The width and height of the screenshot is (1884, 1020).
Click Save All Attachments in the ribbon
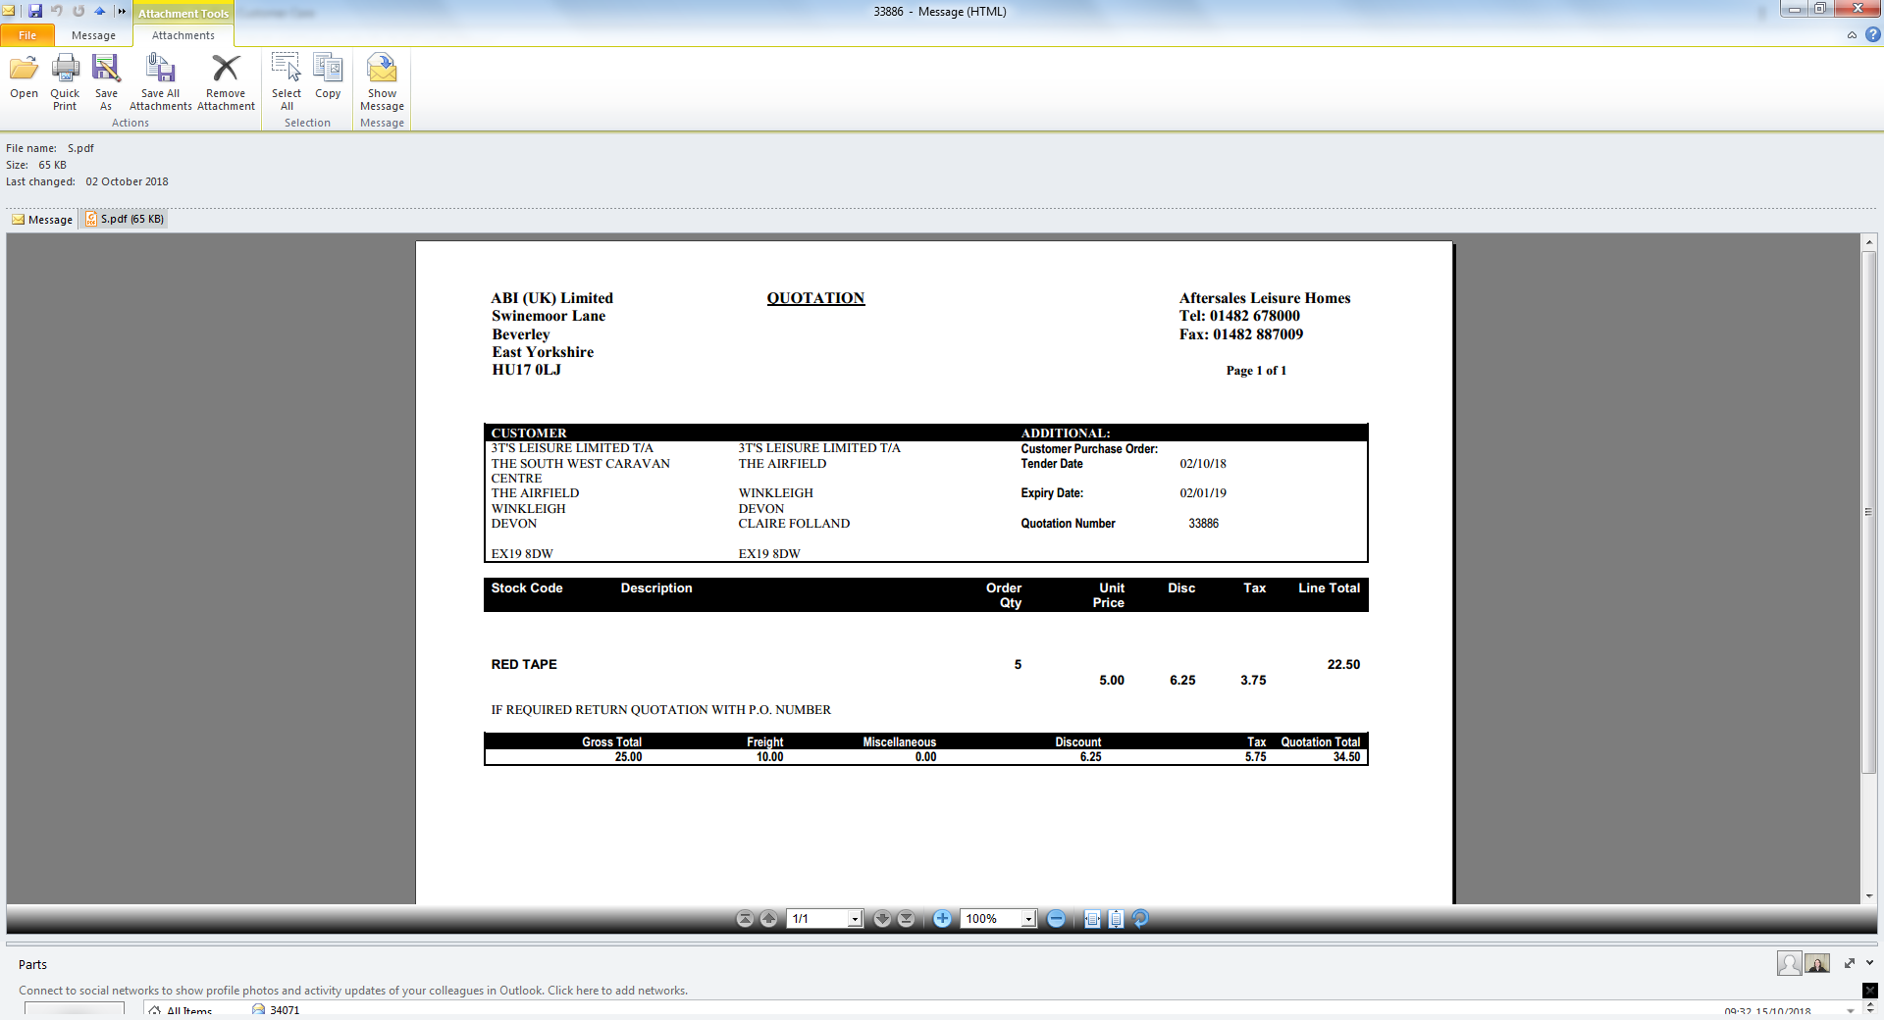[x=160, y=69]
